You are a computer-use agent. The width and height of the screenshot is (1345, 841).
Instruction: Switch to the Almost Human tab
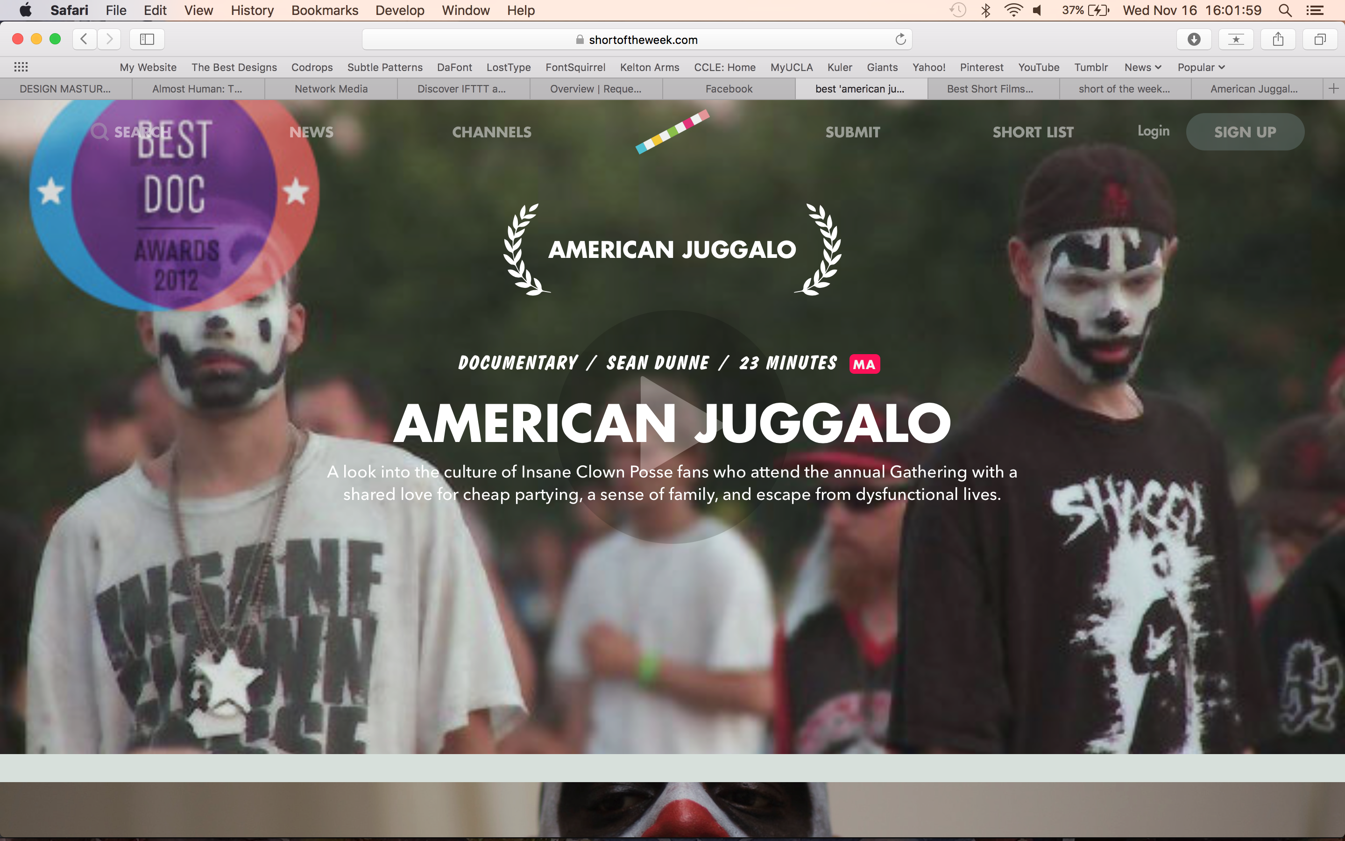(198, 88)
